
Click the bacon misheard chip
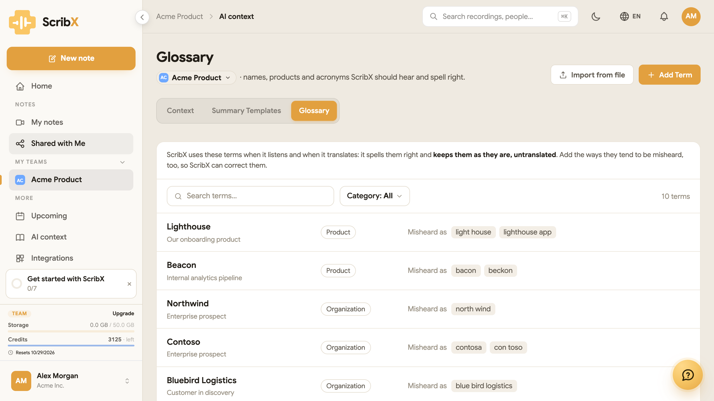tap(466, 271)
